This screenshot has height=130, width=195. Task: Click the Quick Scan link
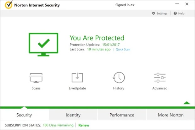(123, 49)
